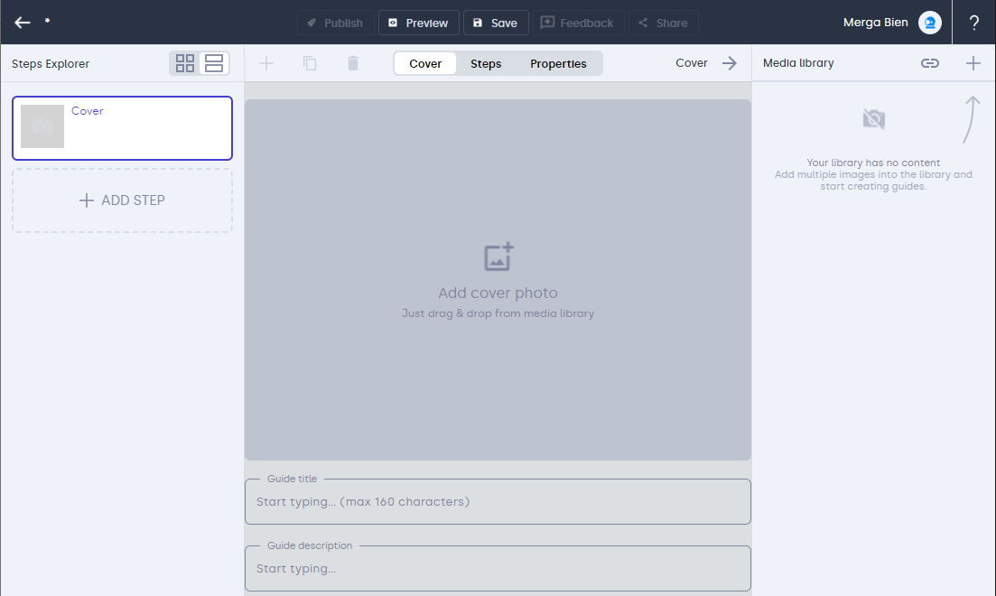The width and height of the screenshot is (996, 596).
Task: Click the delete trash icon
Action: pyautogui.click(x=353, y=63)
